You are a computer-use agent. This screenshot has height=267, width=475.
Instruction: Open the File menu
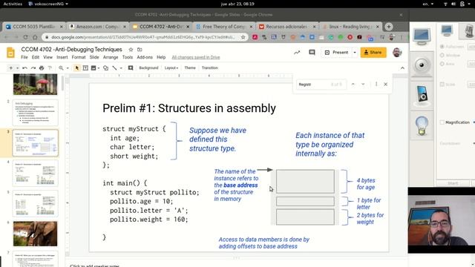tap(24, 57)
